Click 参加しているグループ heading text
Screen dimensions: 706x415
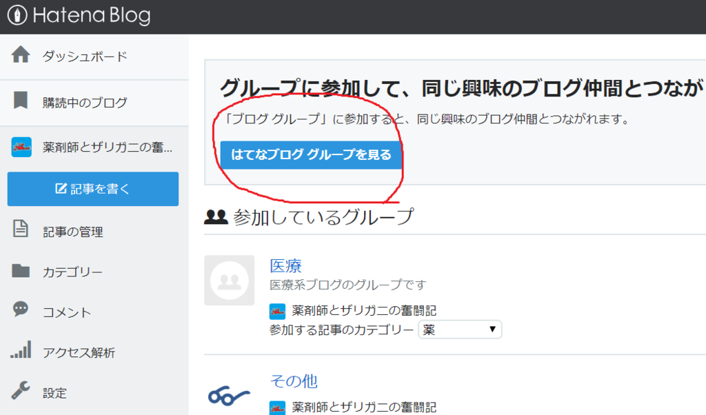click(323, 217)
